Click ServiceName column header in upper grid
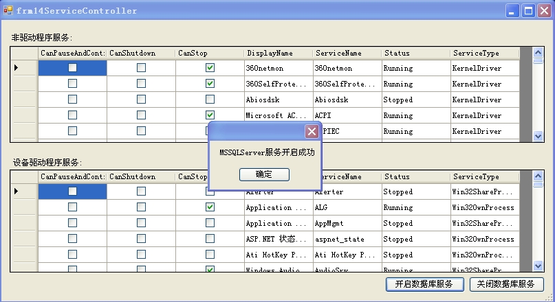The height and width of the screenshot is (302, 555). point(347,54)
